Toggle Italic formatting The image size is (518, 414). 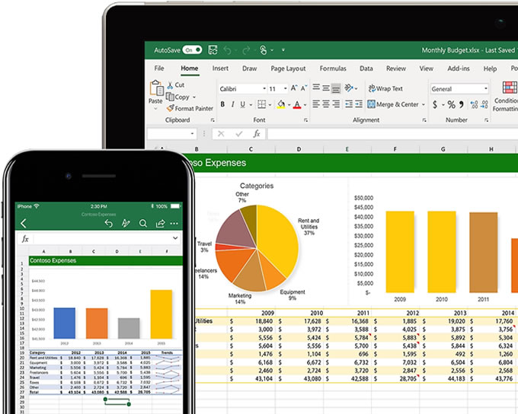click(x=232, y=104)
